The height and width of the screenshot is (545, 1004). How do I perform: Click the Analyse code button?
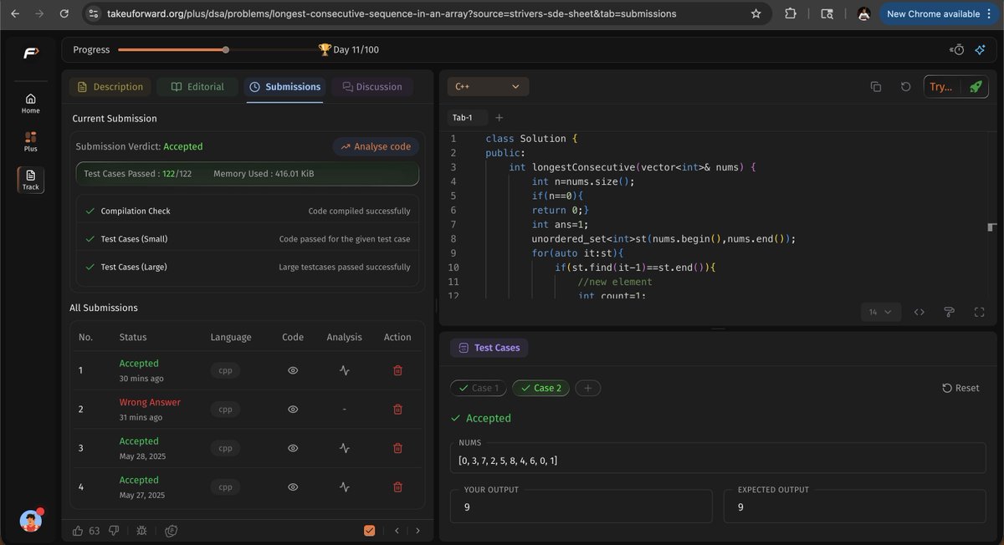[376, 146]
